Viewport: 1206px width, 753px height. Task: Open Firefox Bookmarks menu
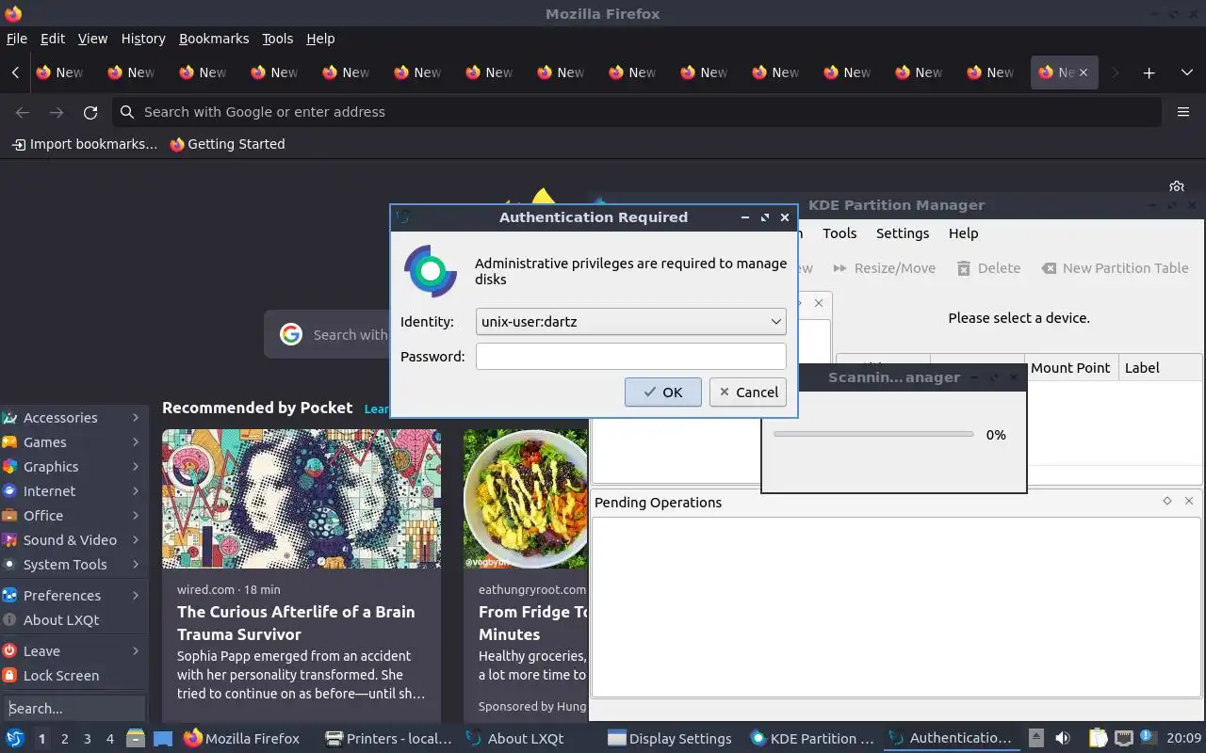pos(214,39)
